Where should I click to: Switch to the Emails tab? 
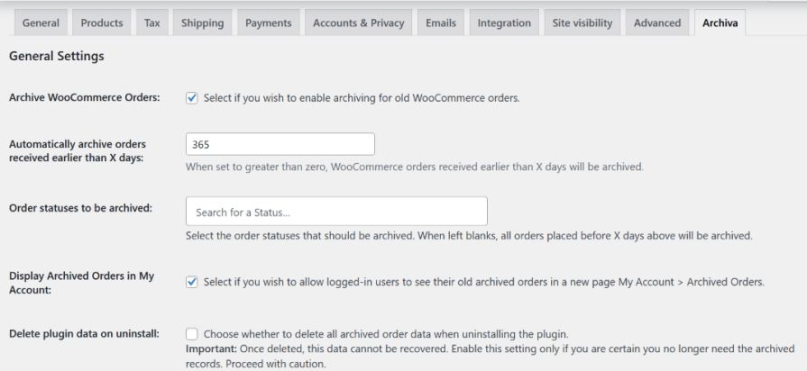441,23
